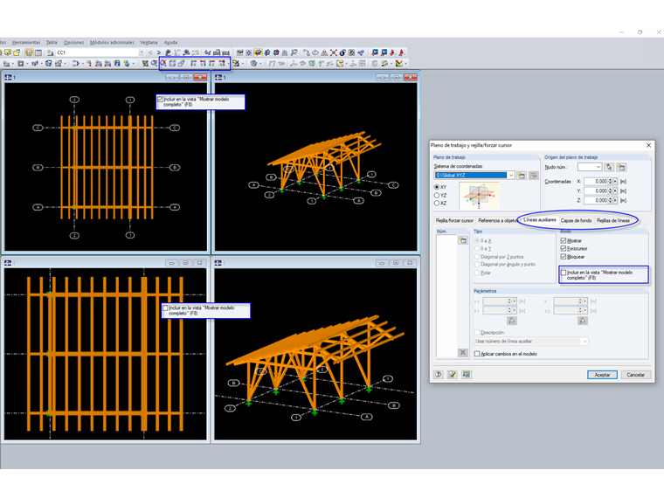This screenshot has width=664, height=498.
Task: Click the Y coordinate input field
Action: click(596, 190)
